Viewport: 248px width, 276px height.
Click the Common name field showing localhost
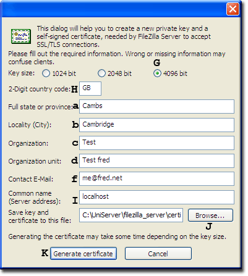pyautogui.click(x=156, y=197)
